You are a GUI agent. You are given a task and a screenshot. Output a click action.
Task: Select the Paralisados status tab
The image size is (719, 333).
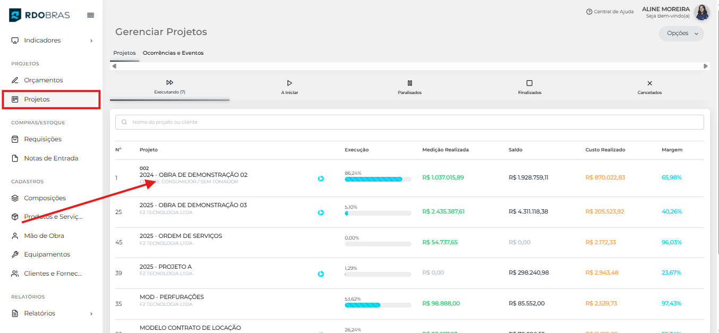pyautogui.click(x=410, y=87)
